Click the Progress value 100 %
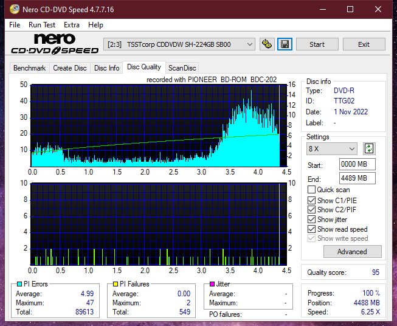The height and width of the screenshot is (326, 397). click(x=371, y=293)
